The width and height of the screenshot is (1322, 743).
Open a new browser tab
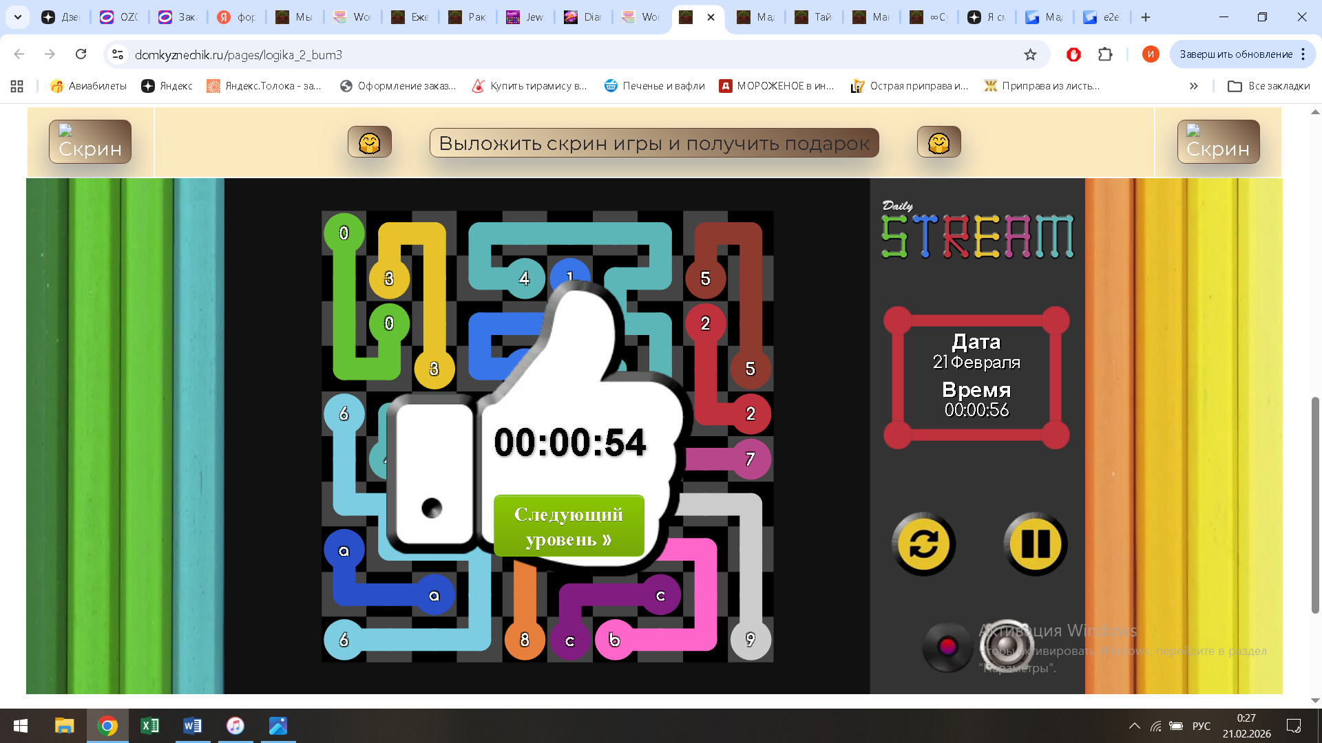(x=1146, y=17)
